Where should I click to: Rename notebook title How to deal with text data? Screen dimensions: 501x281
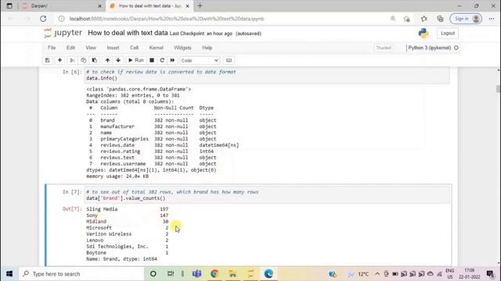[x=128, y=33]
